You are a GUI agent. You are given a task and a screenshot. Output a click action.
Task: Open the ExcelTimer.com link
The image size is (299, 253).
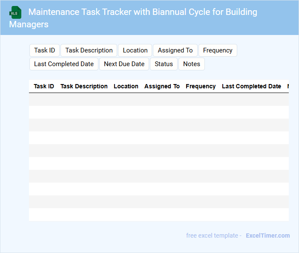point(267,236)
